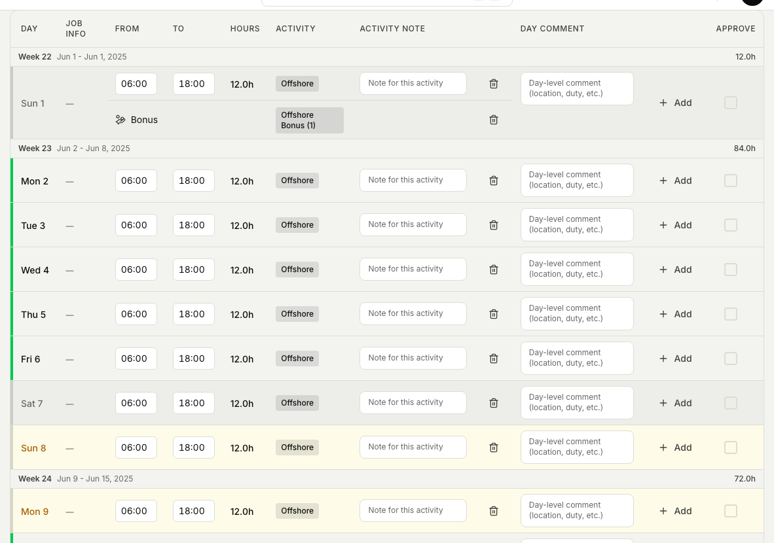Focus the day-level comment box for Mon 9
Viewport: 774px width, 543px height.
pos(577,510)
